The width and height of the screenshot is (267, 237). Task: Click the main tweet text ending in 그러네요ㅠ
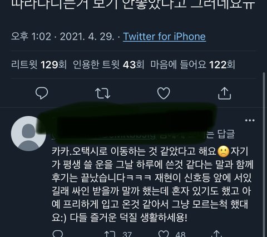[133, 4]
